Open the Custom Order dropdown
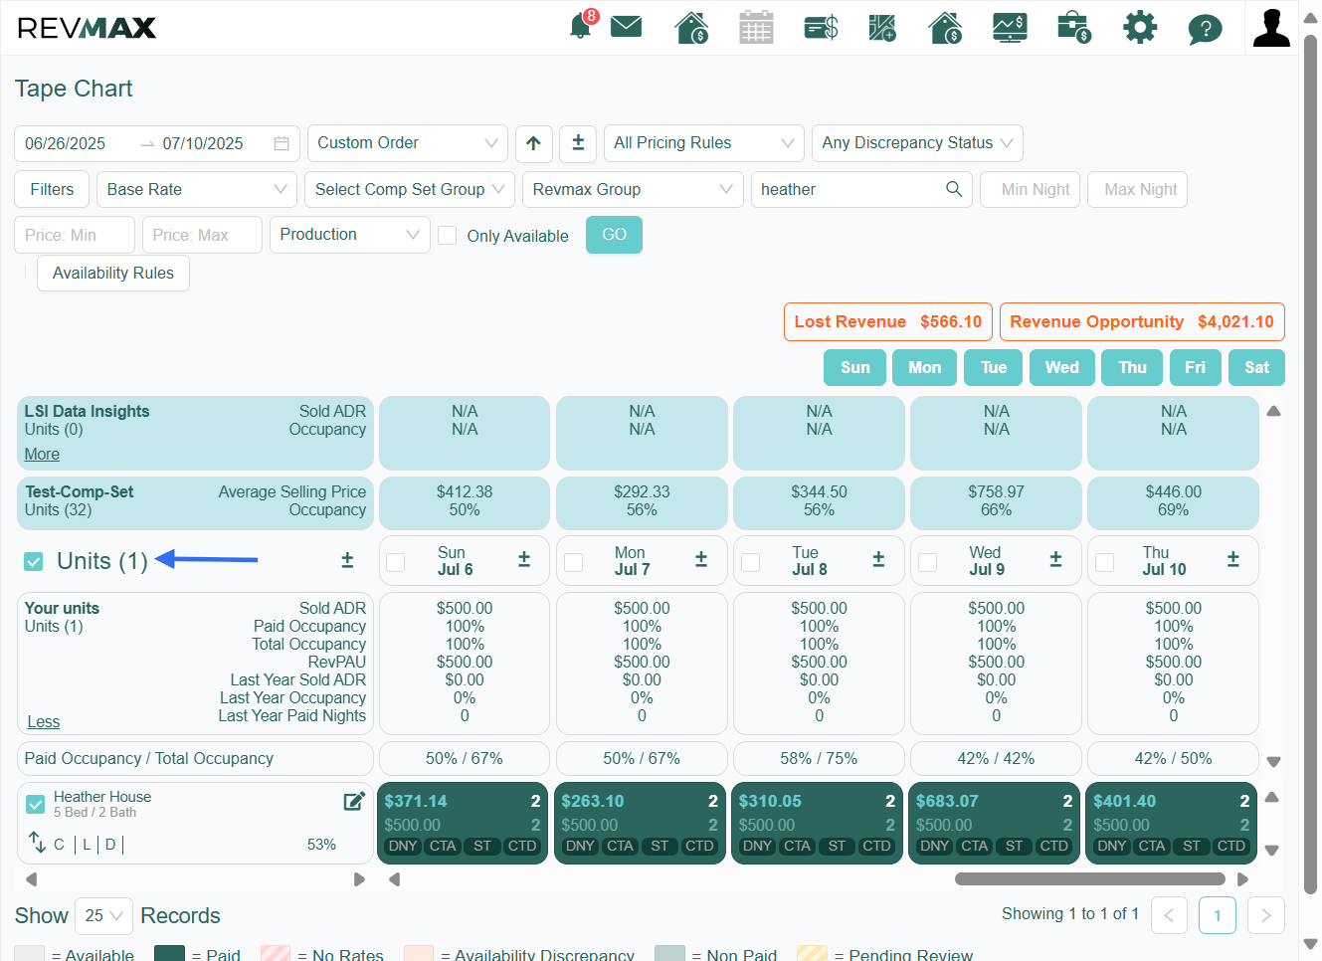This screenshot has height=961, width=1322. coord(408,143)
